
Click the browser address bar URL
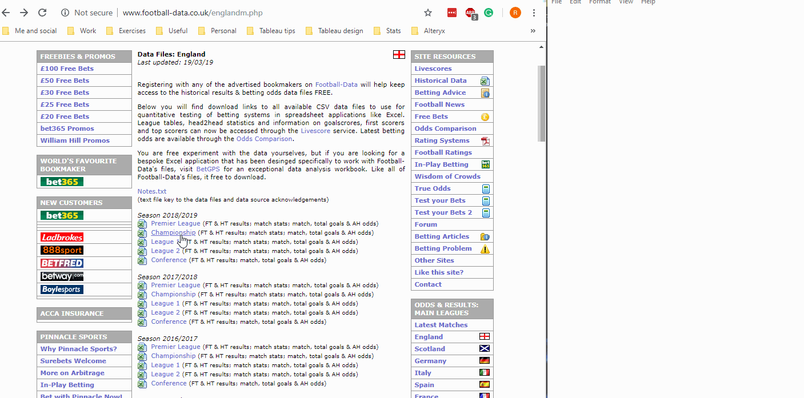(x=193, y=13)
